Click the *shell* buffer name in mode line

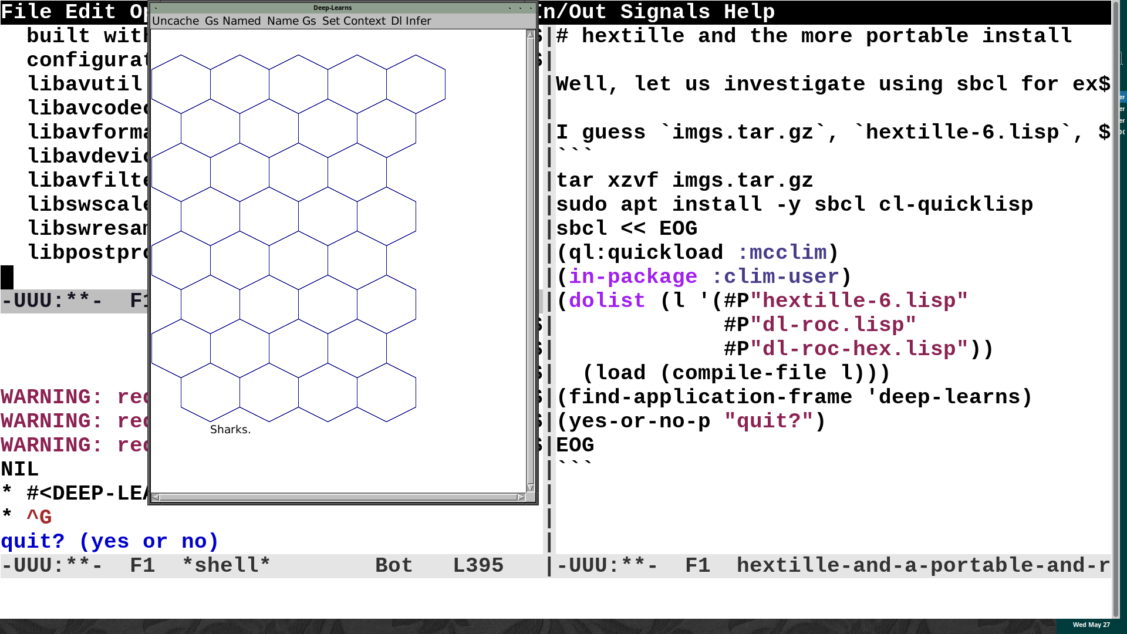pos(226,565)
